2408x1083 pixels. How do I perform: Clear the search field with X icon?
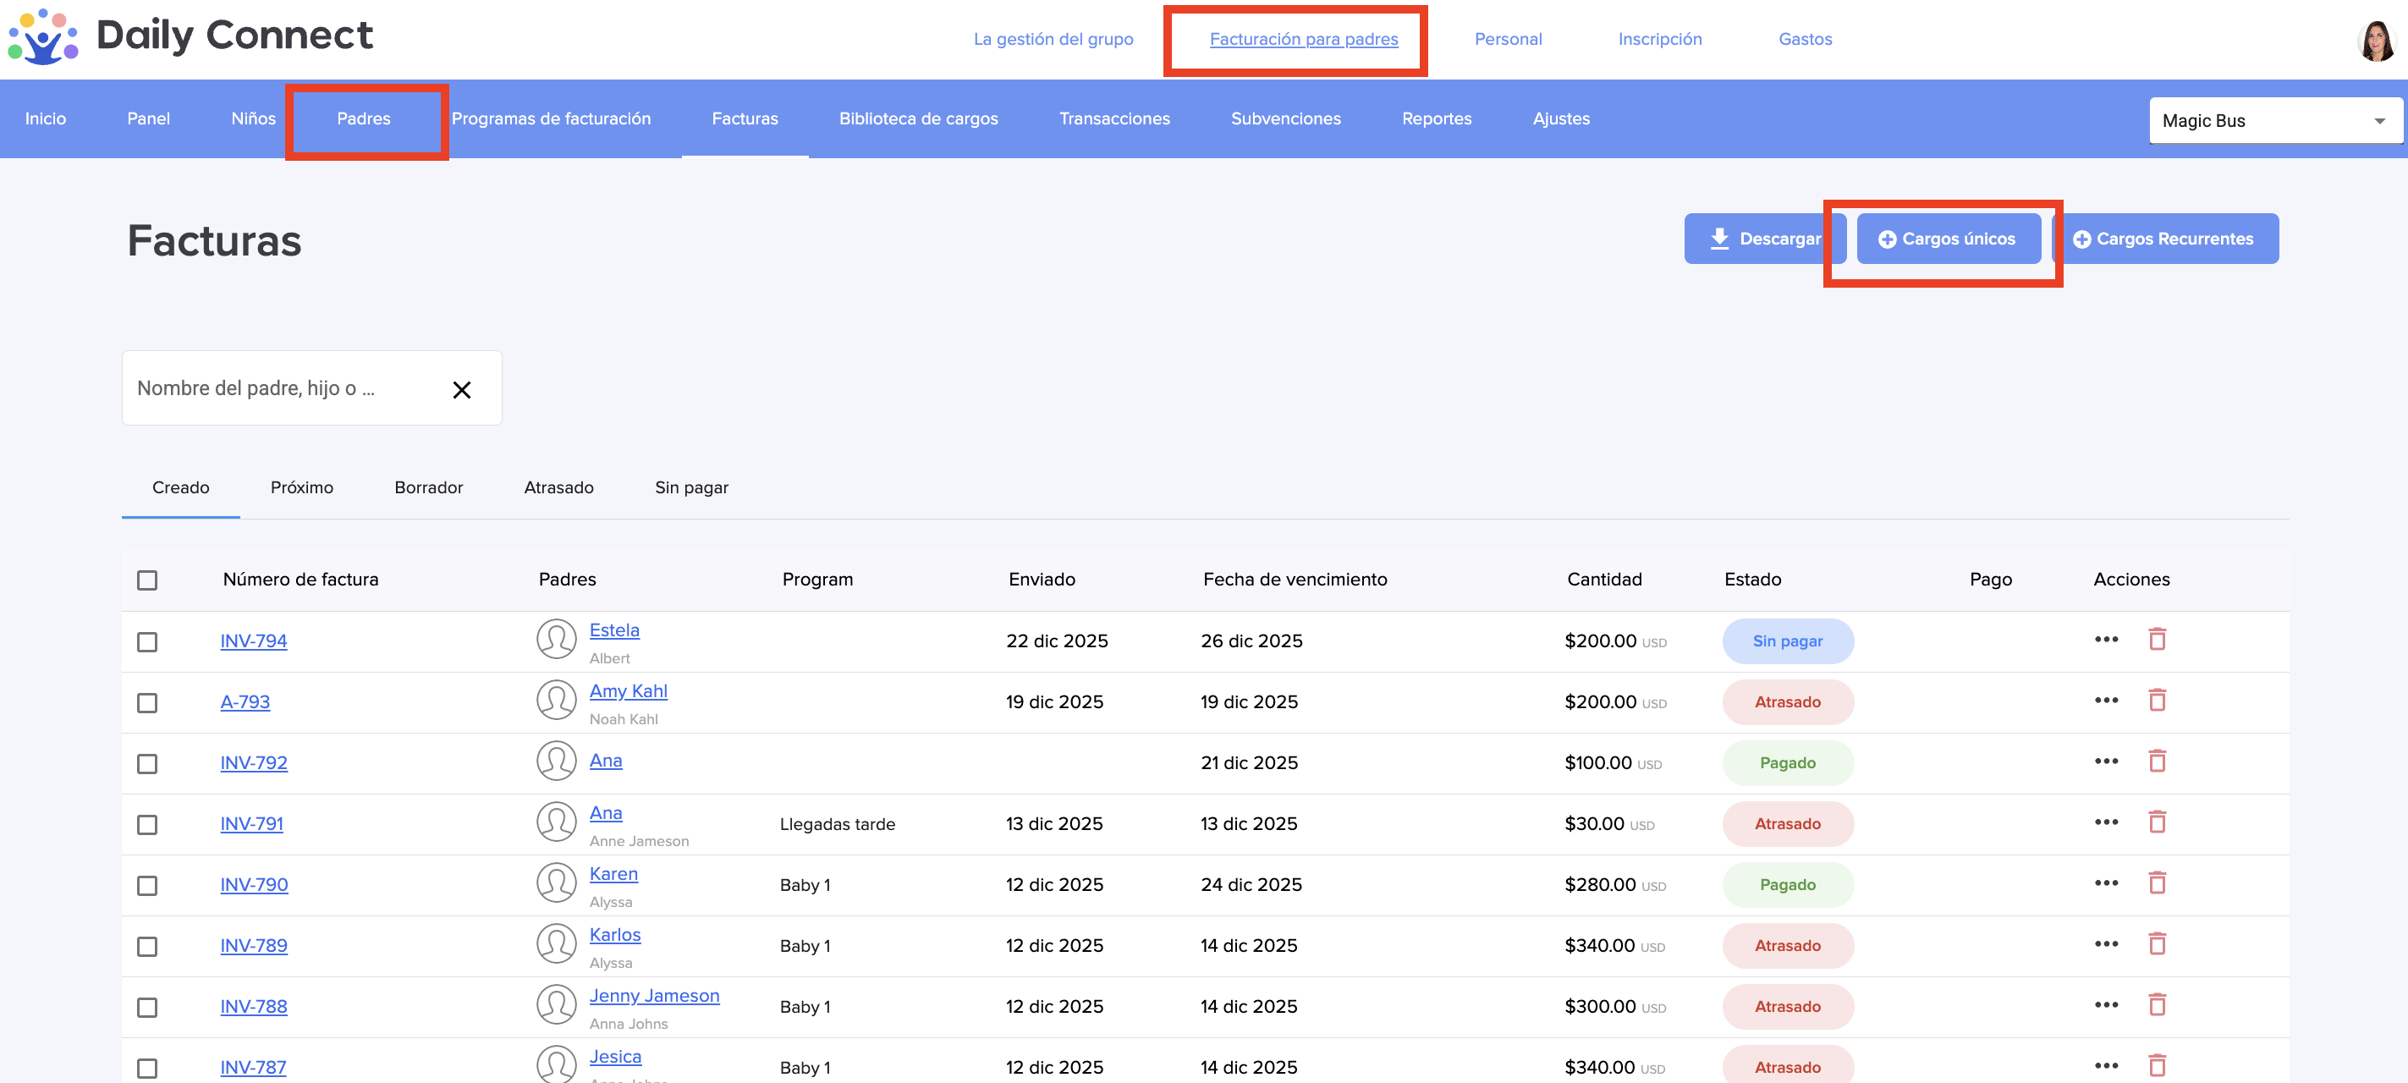coord(461,390)
